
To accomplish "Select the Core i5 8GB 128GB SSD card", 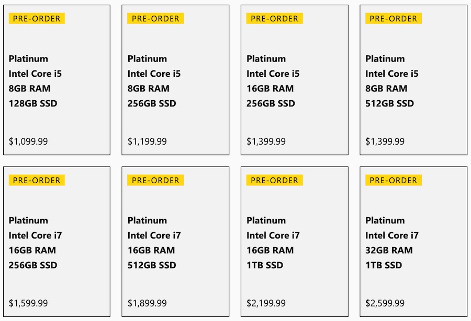I will [x=57, y=81].
